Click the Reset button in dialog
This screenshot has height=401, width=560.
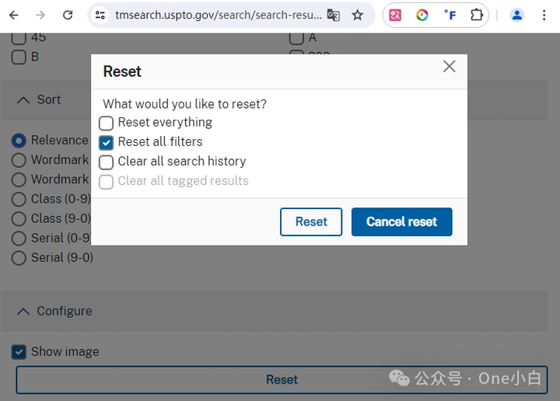click(x=311, y=222)
